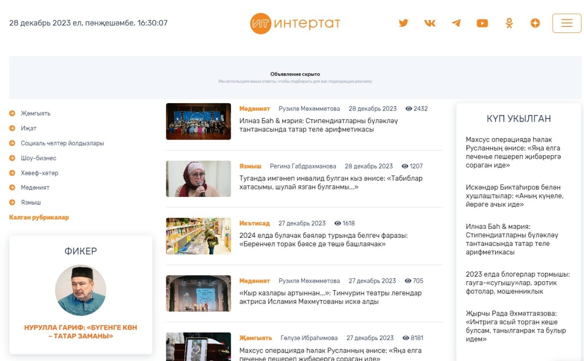Open the hamburger menu button
Viewport: 584px width, 361px height.
pos(567,23)
